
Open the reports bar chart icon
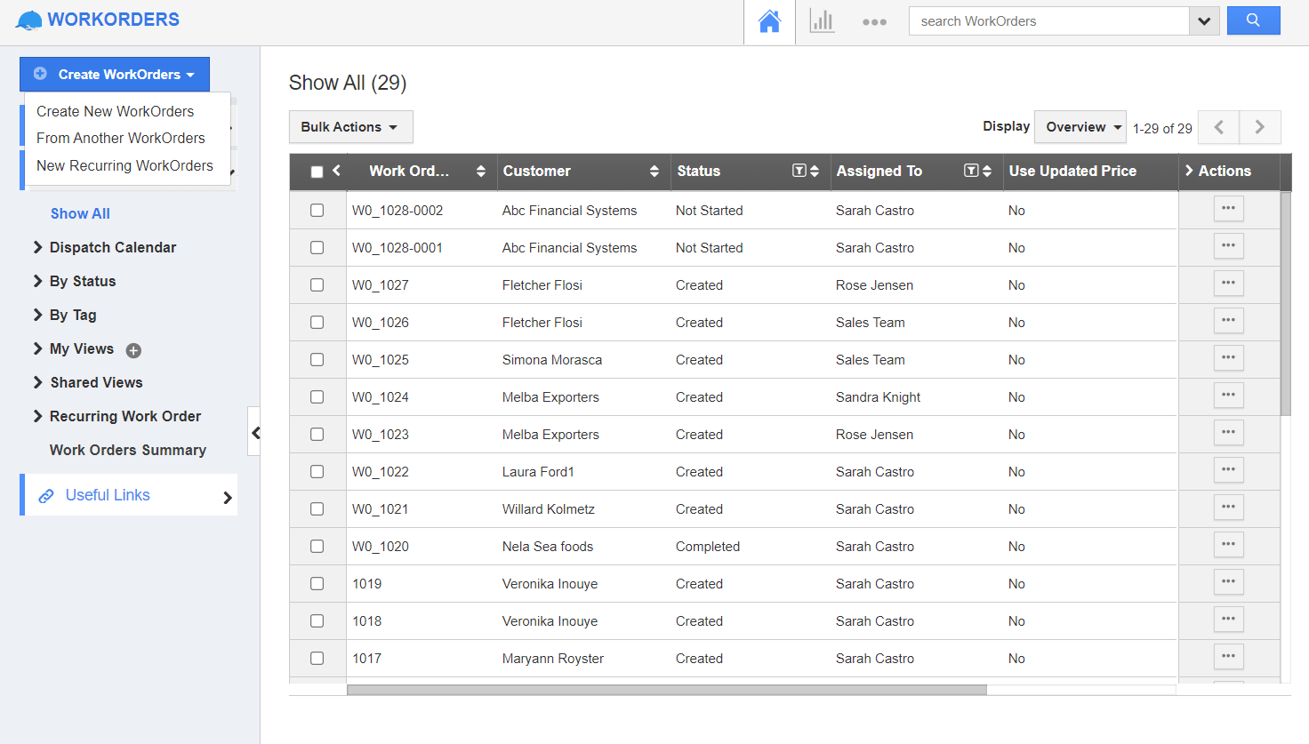tap(822, 21)
